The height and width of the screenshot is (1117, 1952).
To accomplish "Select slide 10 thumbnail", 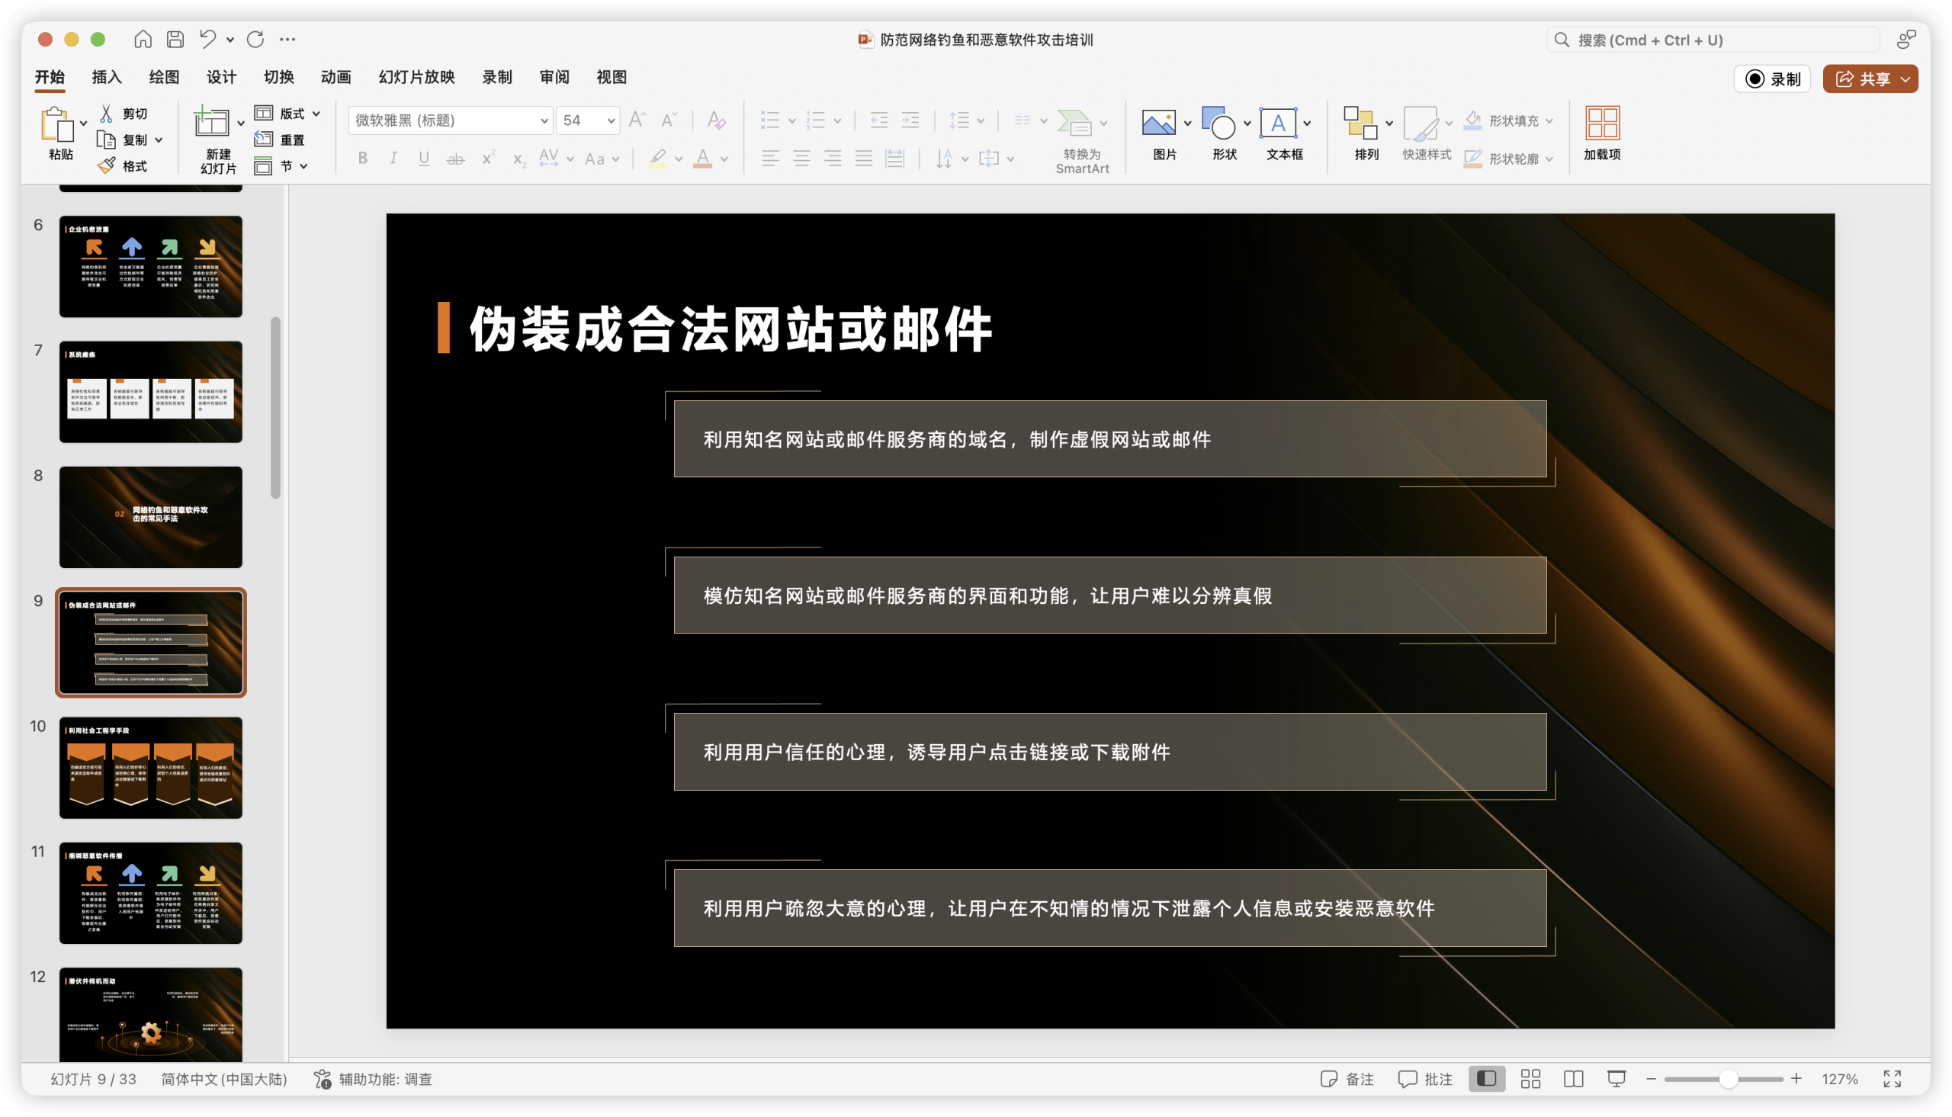I will [x=151, y=767].
